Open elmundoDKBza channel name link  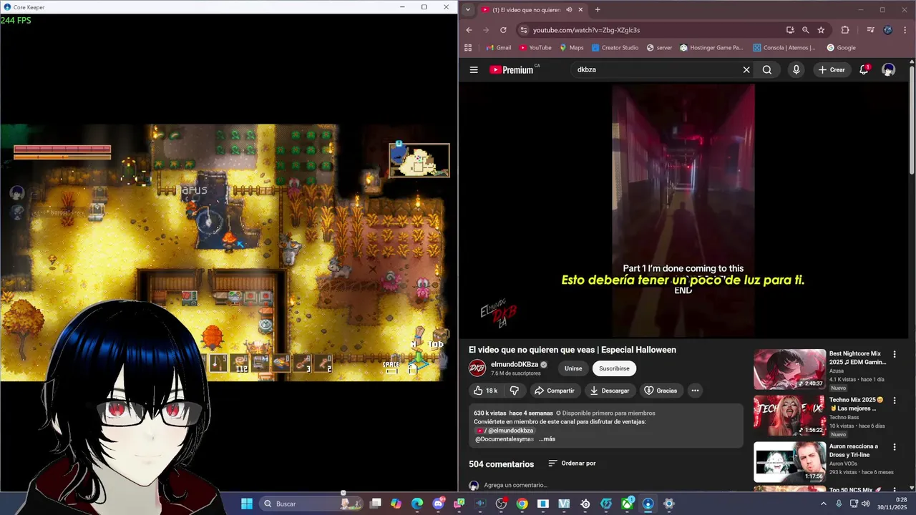515,365
